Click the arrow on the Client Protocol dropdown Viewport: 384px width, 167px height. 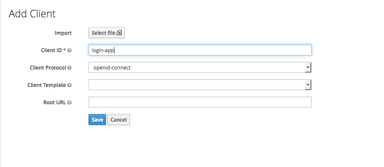pos(308,67)
